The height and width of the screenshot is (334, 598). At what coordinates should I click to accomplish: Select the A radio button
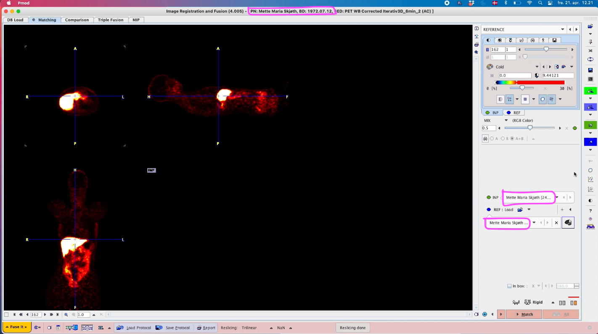click(492, 139)
